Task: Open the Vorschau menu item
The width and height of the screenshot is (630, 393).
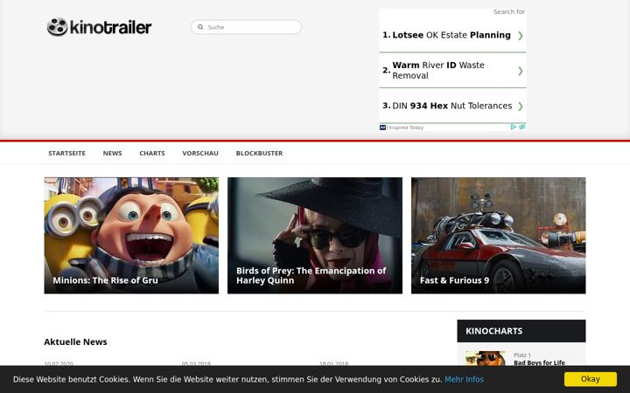Action: coord(200,153)
